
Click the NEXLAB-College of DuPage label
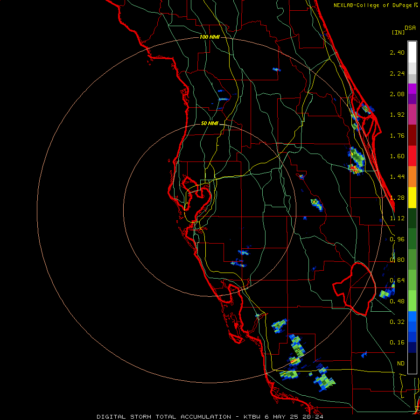click(x=375, y=5)
